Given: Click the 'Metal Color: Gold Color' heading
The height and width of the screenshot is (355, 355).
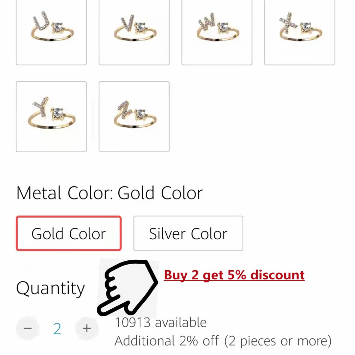Looking at the screenshot, I should pos(109,193).
